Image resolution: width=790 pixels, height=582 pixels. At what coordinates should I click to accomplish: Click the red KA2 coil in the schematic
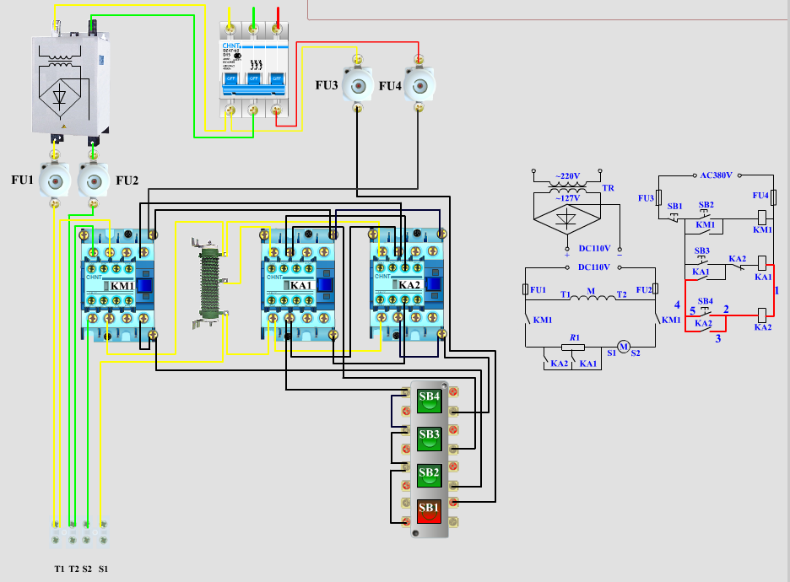point(762,315)
